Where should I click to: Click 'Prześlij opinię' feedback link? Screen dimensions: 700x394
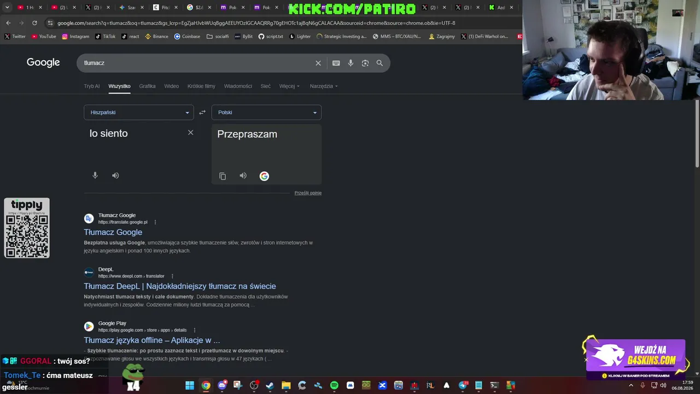(308, 193)
